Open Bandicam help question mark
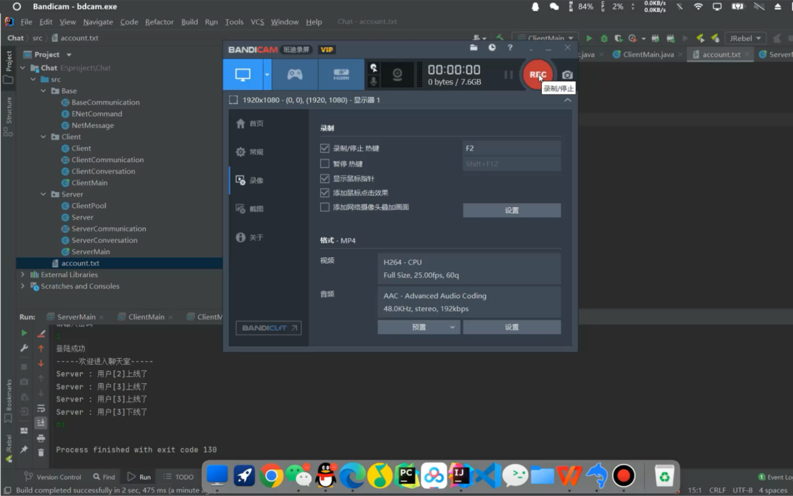Screen dimensions: 793x496 coord(510,48)
